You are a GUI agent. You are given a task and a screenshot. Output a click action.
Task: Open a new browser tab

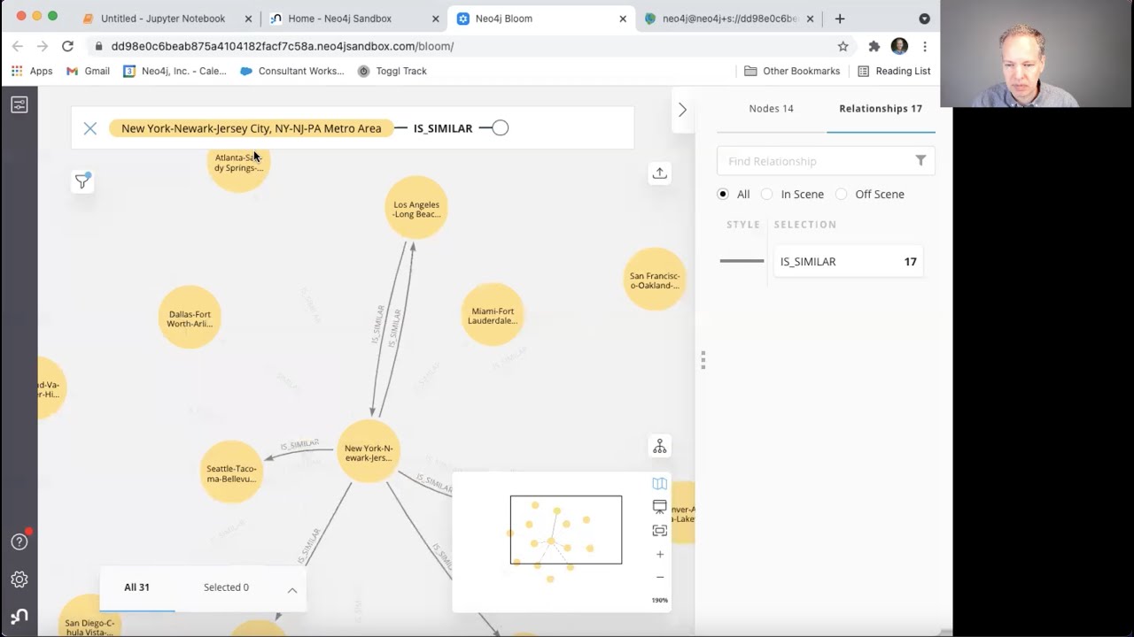[x=840, y=19]
